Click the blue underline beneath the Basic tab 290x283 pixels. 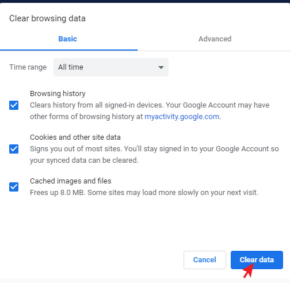[x=68, y=50]
